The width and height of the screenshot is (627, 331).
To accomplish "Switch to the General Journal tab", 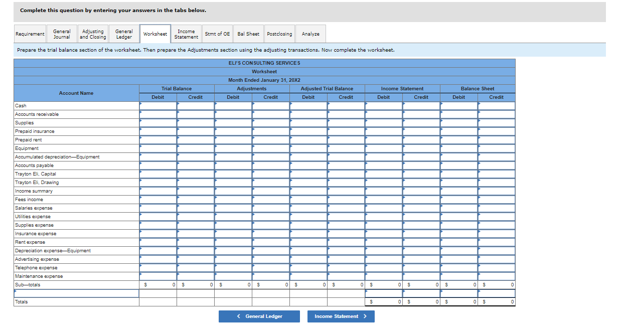I will pos(62,34).
